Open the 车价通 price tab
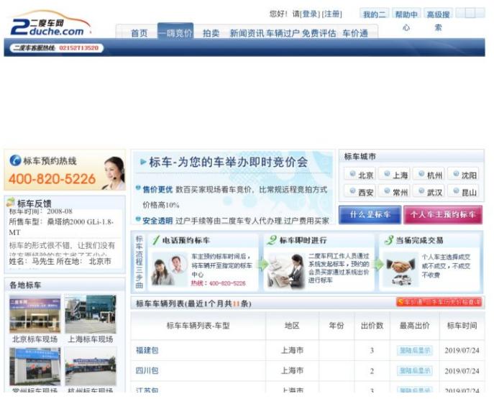494x399 pixels. click(x=355, y=33)
